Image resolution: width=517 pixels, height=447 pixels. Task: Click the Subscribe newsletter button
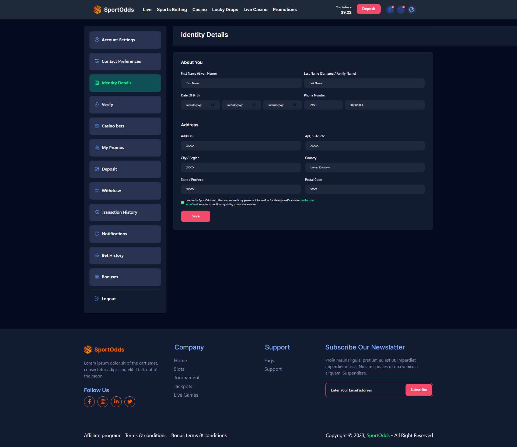(419, 390)
